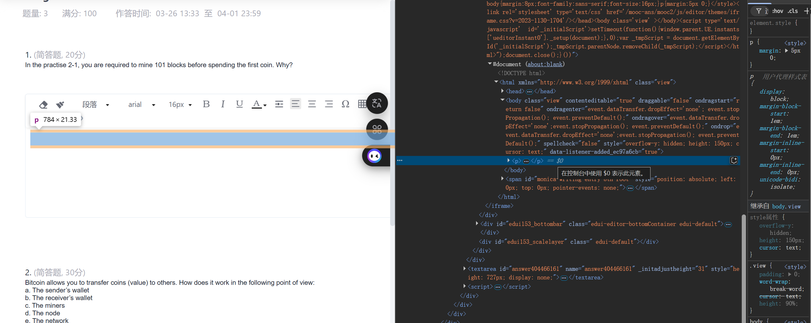Click the ellipsis in the head node
The image size is (811, 323).
pyautogui.click(x=529, y=92)
